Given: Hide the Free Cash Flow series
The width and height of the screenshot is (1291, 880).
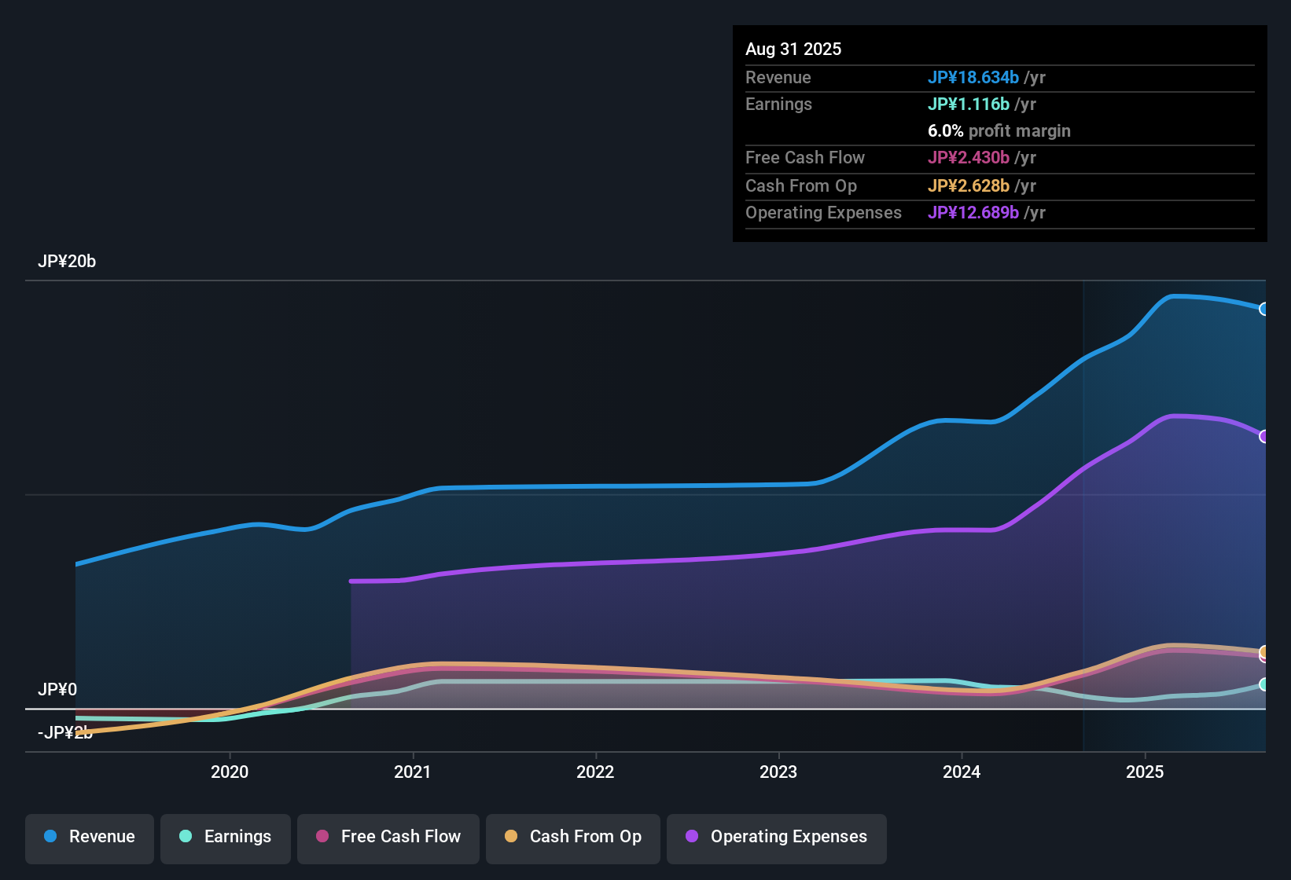Looking at the screenshot, I should coord(388,837).
